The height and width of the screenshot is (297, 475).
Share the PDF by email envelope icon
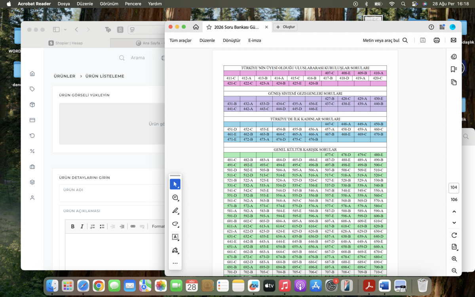coord(453,40)
